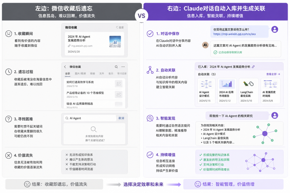290x193 pixels.
Task: Click the AI Agent search input field
Action: click(x=90, y=118)
